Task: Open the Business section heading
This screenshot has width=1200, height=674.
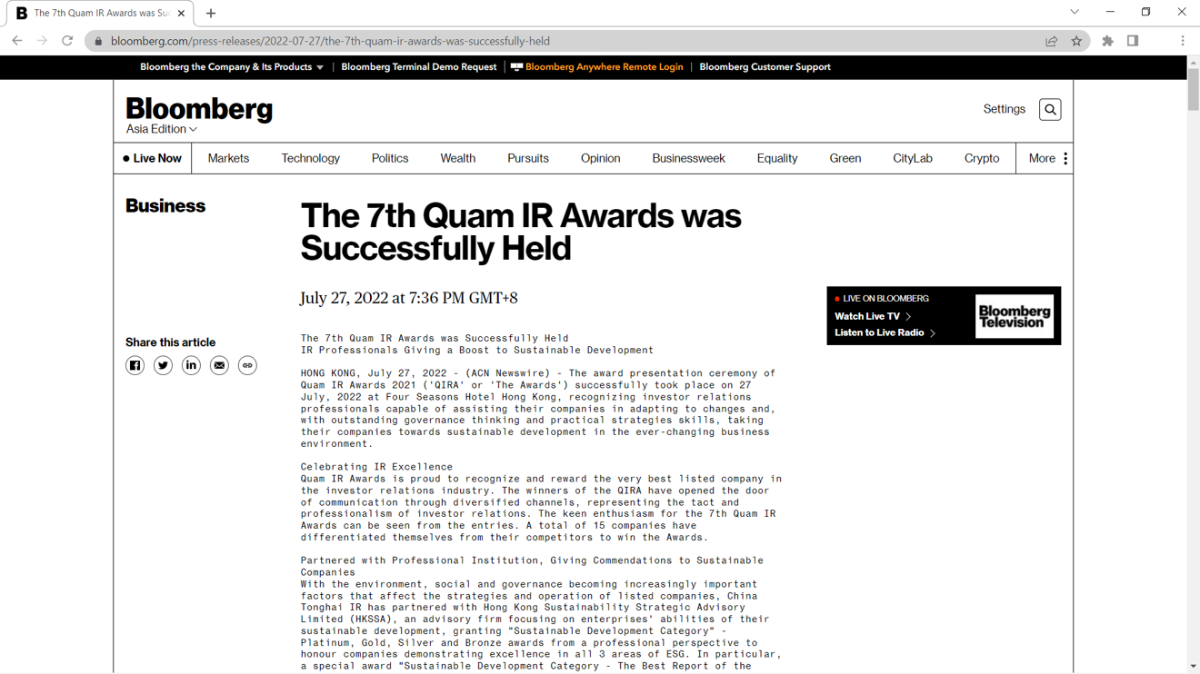Action: point(165,206)
